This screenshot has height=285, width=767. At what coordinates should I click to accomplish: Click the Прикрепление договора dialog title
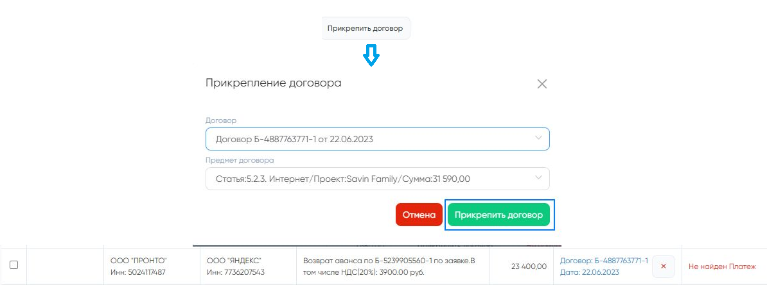[x=273, y=83]
